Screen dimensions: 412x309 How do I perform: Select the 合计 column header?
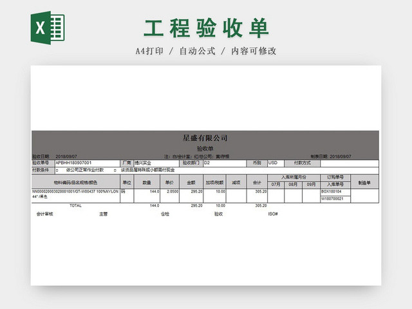[x=257, y=182]
